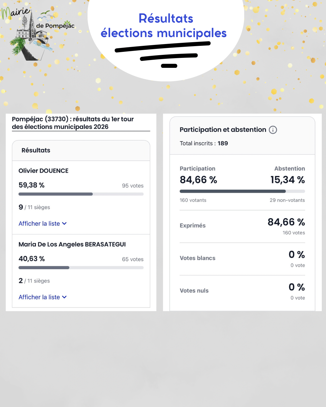Expand the chevron under Olivier DOUENCE
Screen dimensions: 326x407
point(64,224)
